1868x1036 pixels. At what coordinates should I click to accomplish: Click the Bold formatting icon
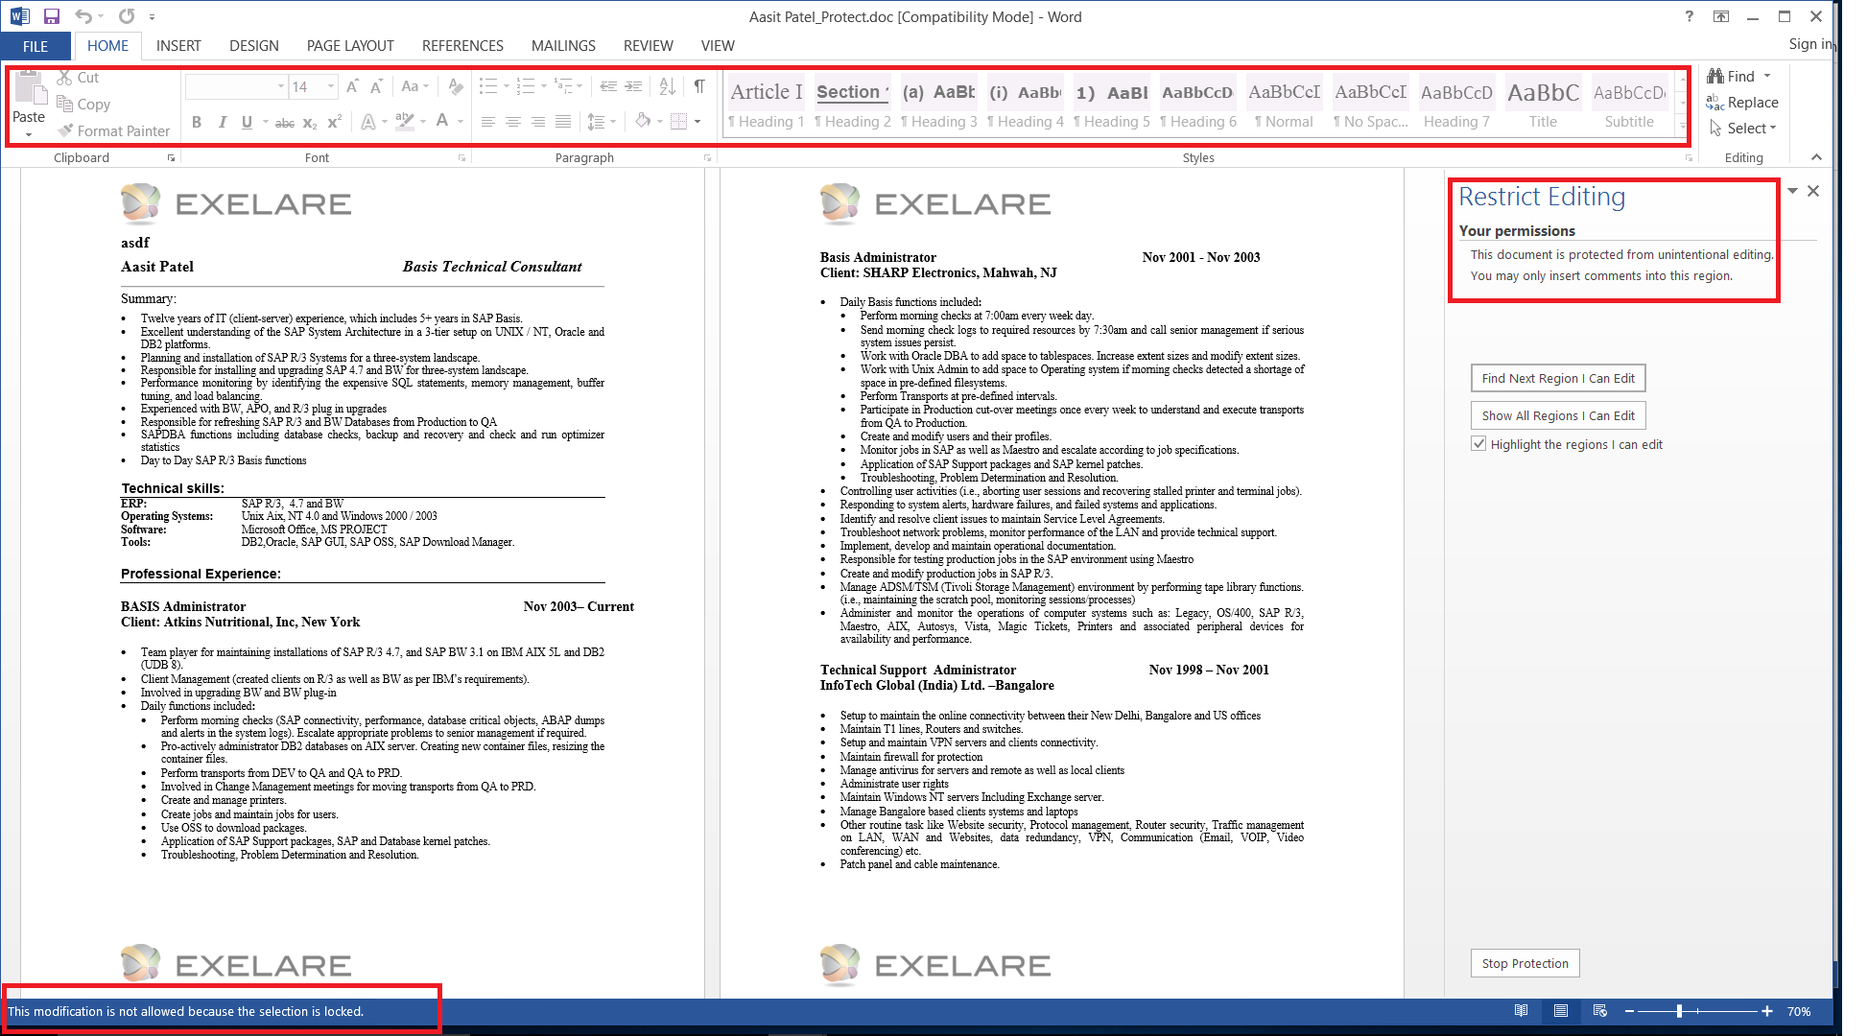[x=197, y=122]
